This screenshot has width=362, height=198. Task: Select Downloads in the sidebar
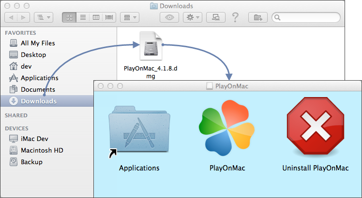point(38,101)
